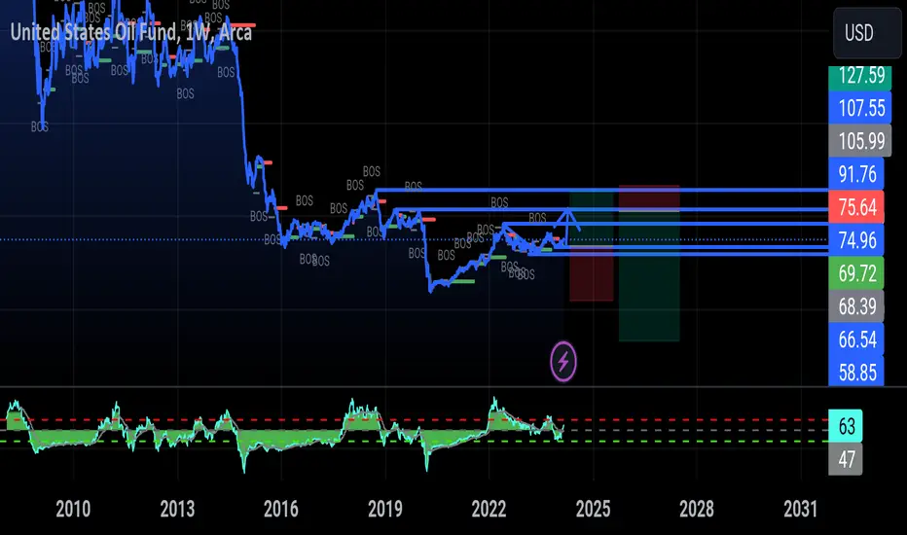Select the 107.55 price label

pyautogui.click(x=860, y=108)
